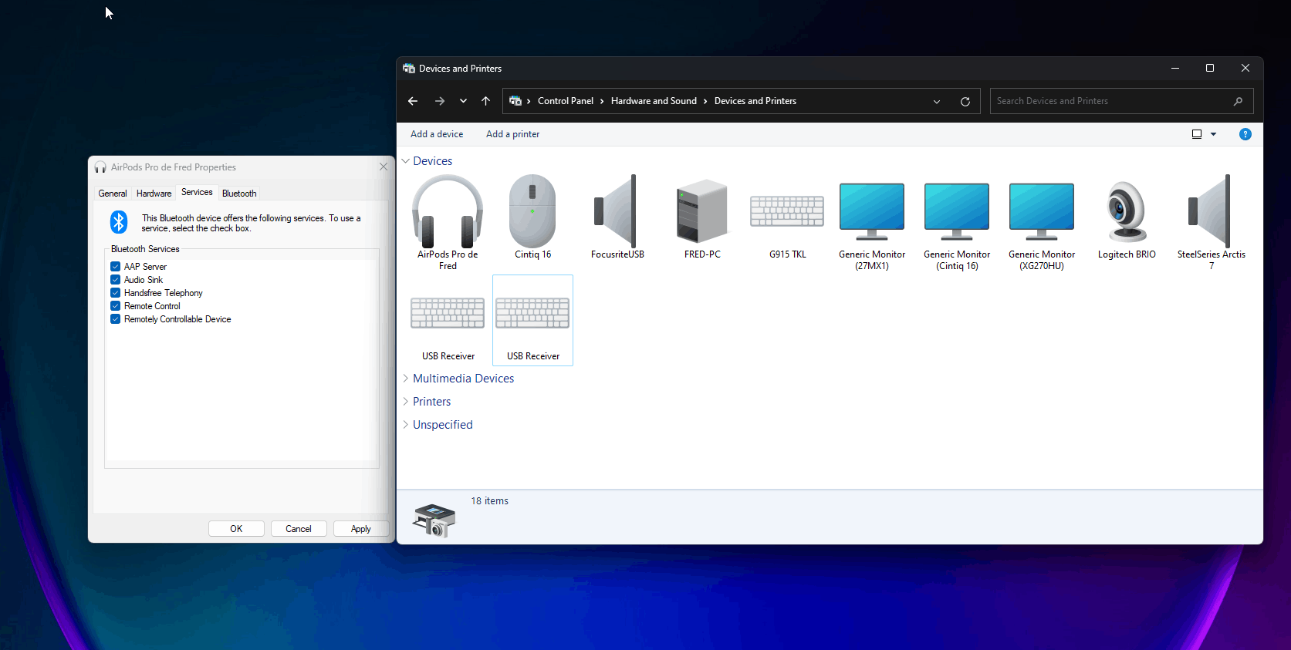The width and height of the screenshot is (1291, 650).
Task: Switch to the Services tab
Action: pos(197,192)
